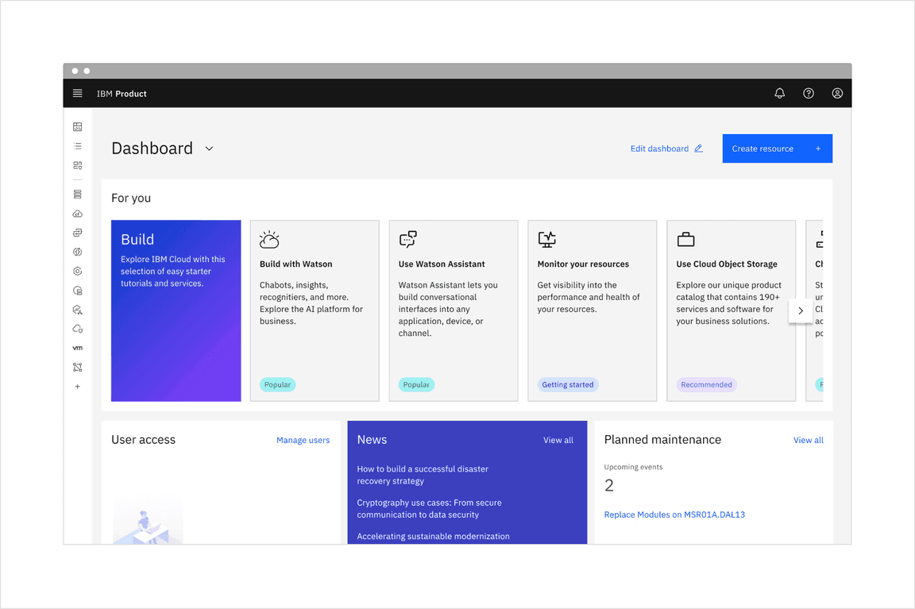Open the user account avatar icon
The height and width of the screenshot is (609, 915).
pyautogui.click(x=836, y=93)
